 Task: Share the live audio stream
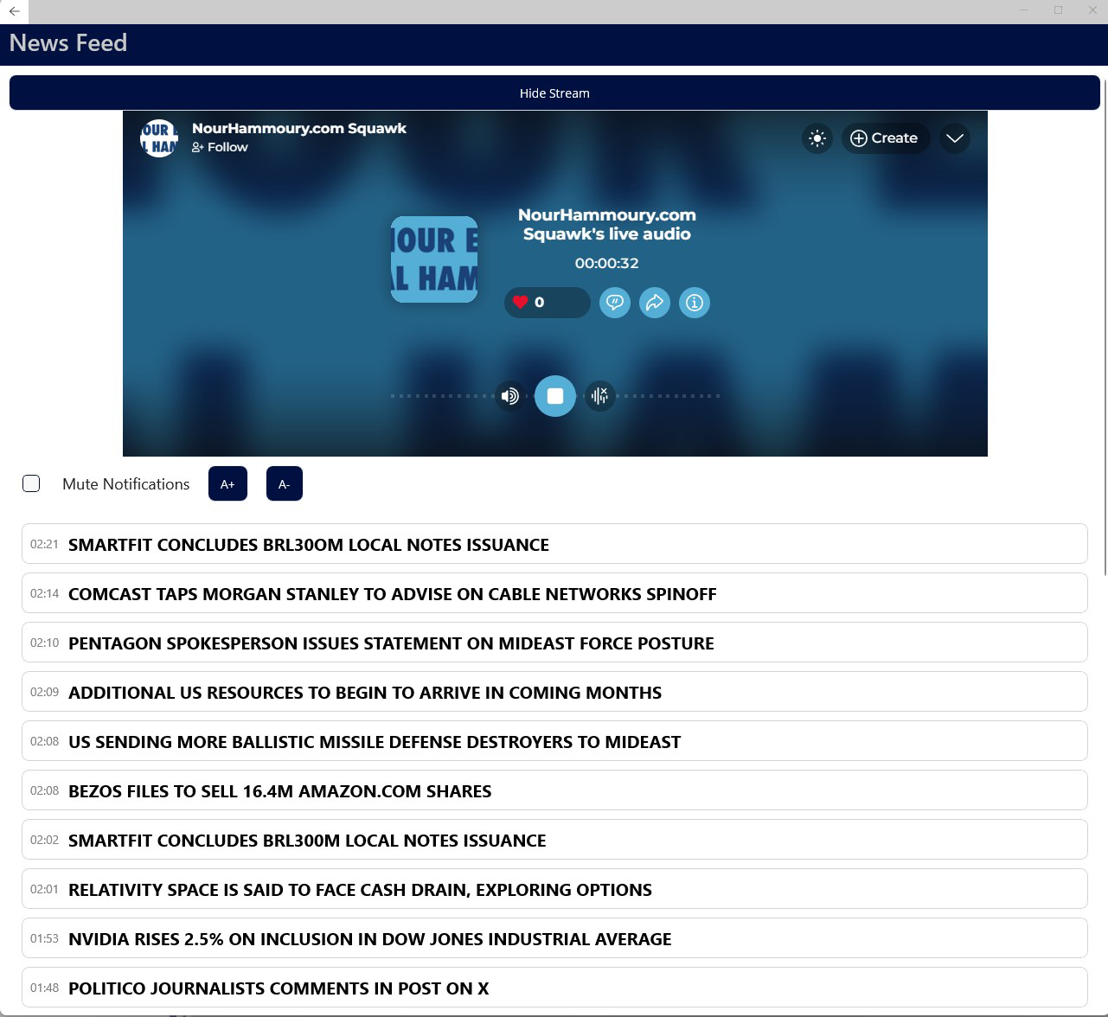[655, 302]
